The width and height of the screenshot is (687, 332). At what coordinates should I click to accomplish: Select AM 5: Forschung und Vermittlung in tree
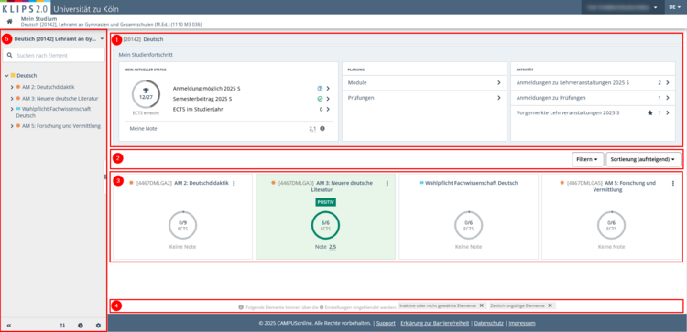[61, 126]
